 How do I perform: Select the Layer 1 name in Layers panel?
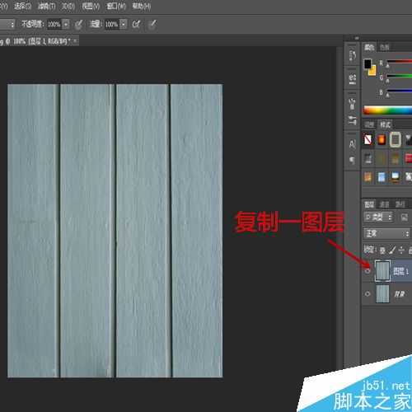(401, 271)
